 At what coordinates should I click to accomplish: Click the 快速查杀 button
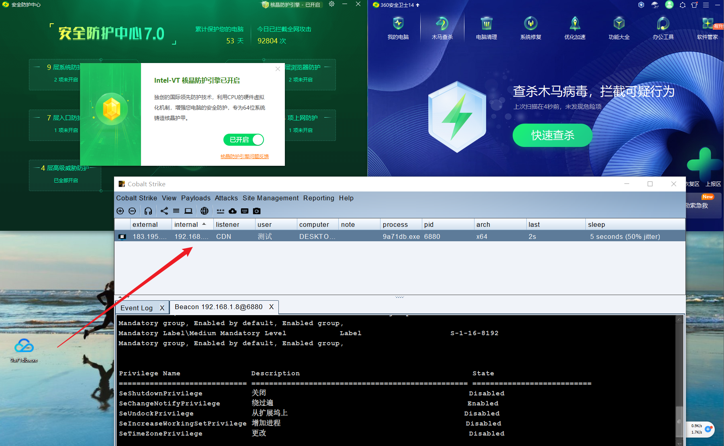coord(552,135)
